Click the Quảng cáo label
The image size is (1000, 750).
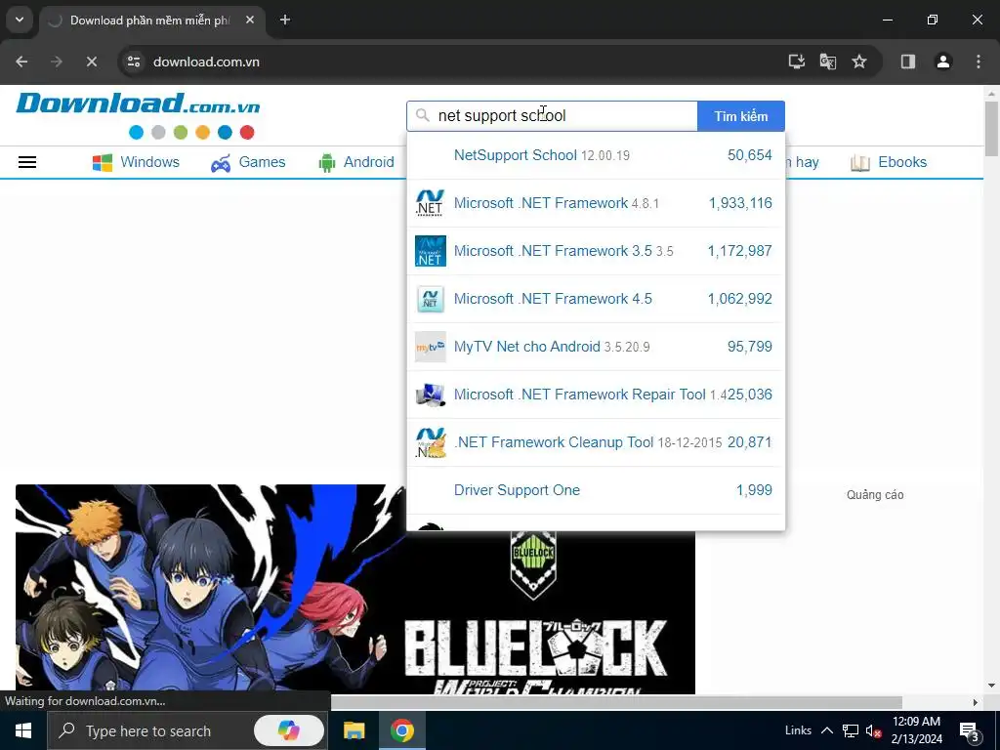[875, 495]
